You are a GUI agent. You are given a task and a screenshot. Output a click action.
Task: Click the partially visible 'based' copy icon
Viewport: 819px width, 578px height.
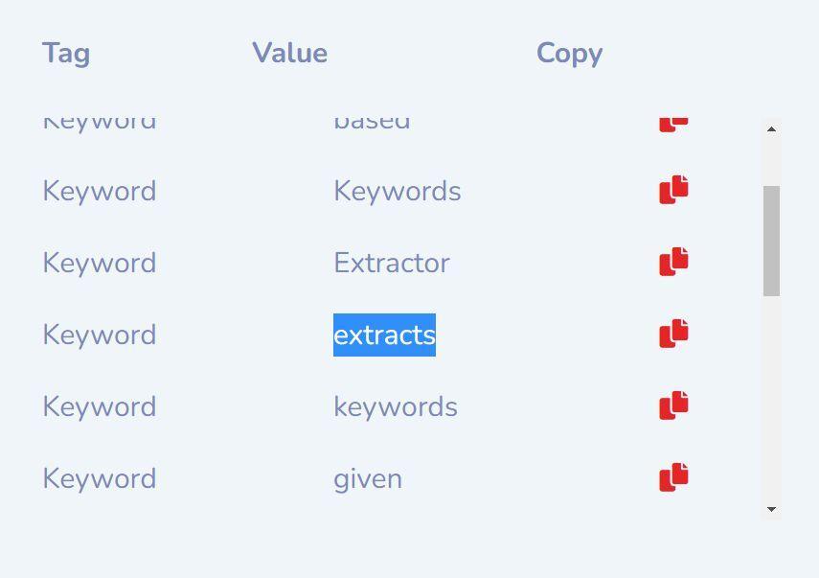(x=673, y=124)
